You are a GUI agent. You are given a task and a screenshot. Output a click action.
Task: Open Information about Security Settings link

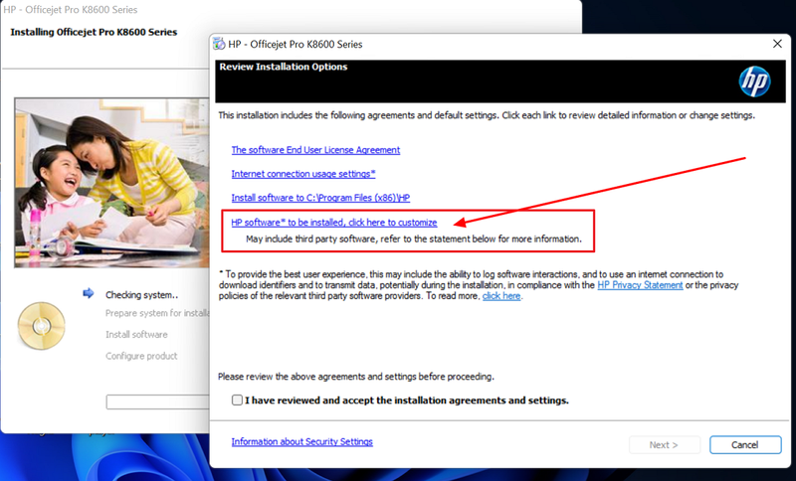(x=302, y=442)
